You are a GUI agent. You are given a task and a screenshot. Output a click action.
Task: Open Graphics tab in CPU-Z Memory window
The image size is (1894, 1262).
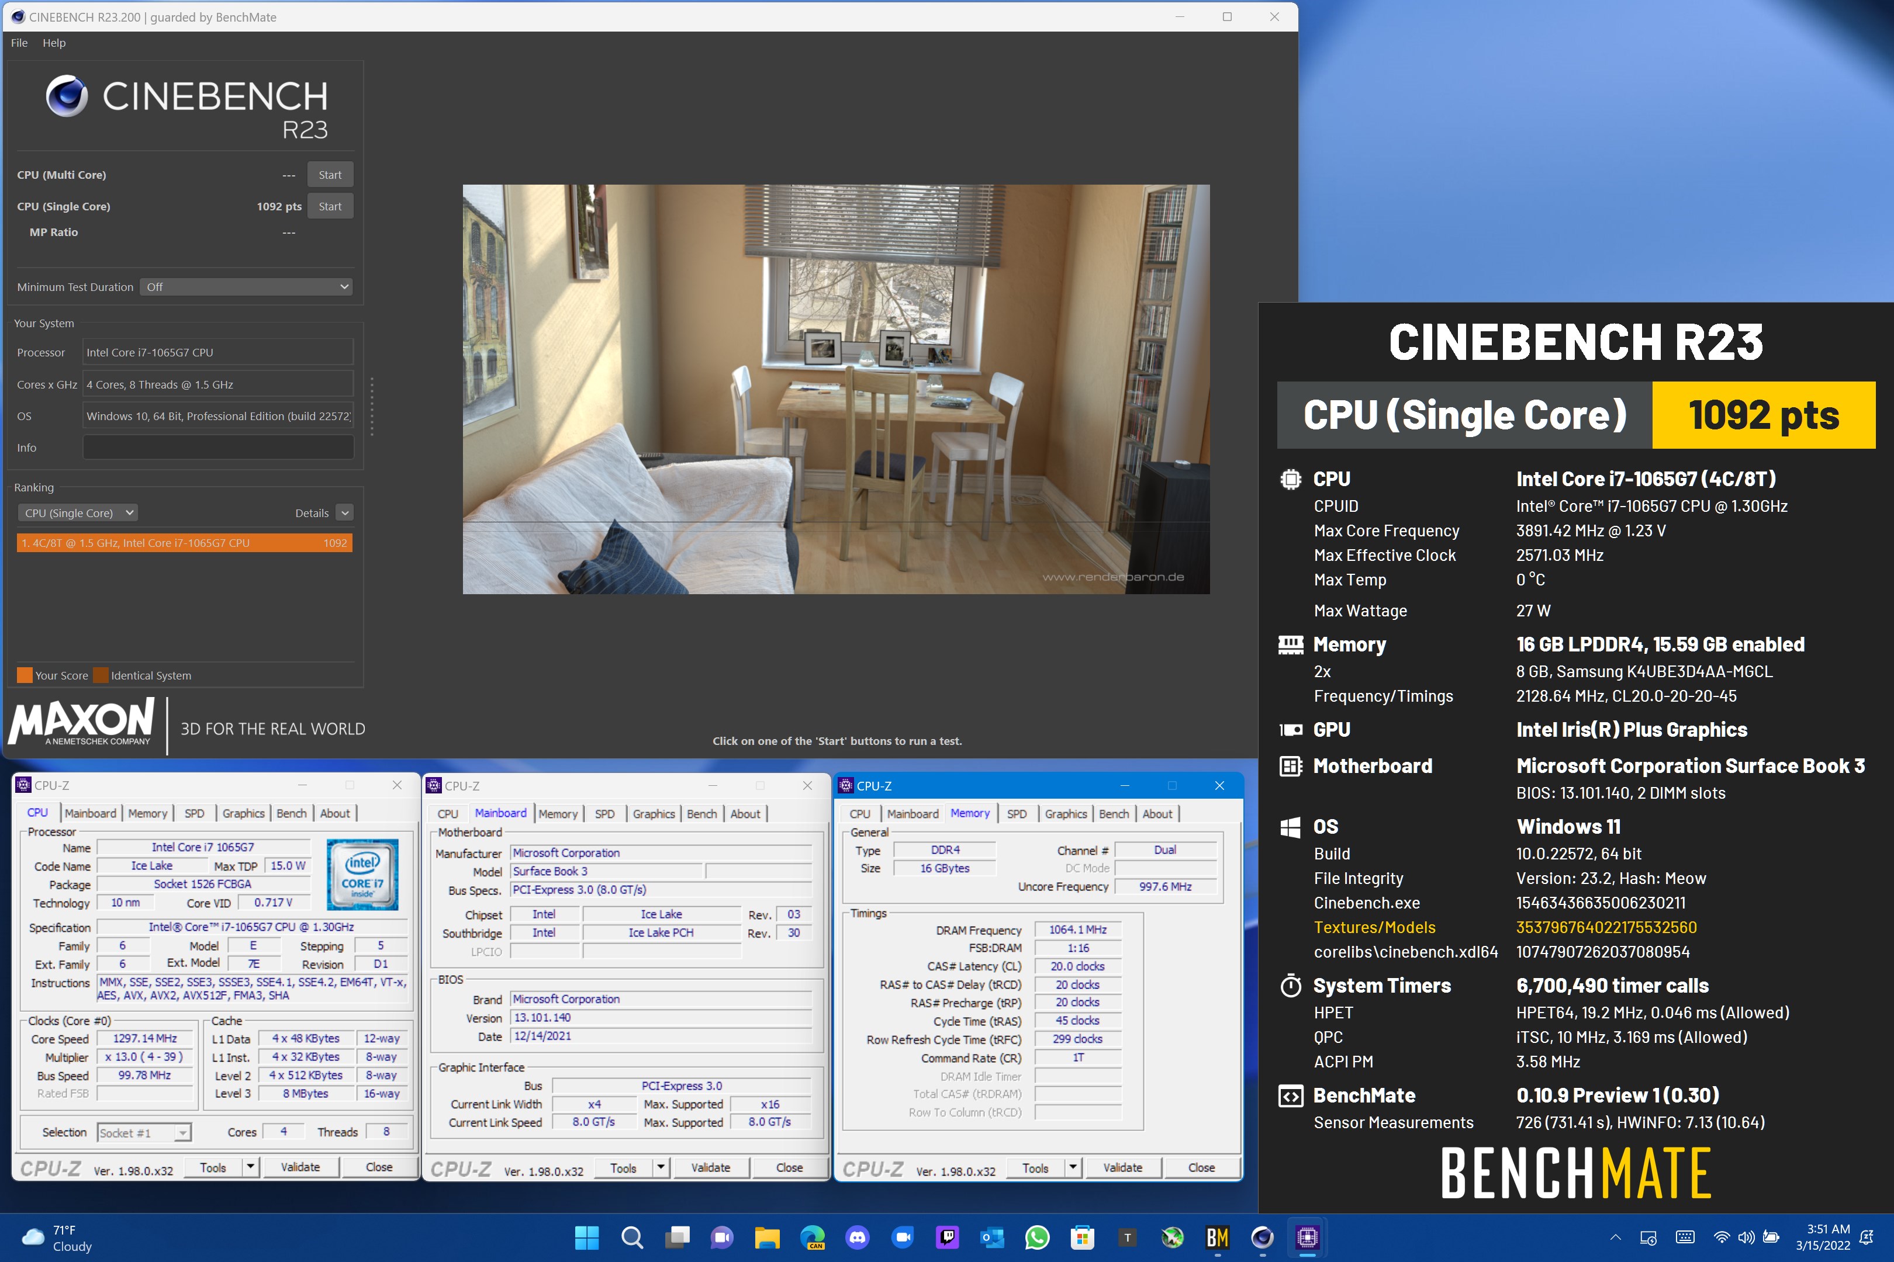(x=1065, y=814)
